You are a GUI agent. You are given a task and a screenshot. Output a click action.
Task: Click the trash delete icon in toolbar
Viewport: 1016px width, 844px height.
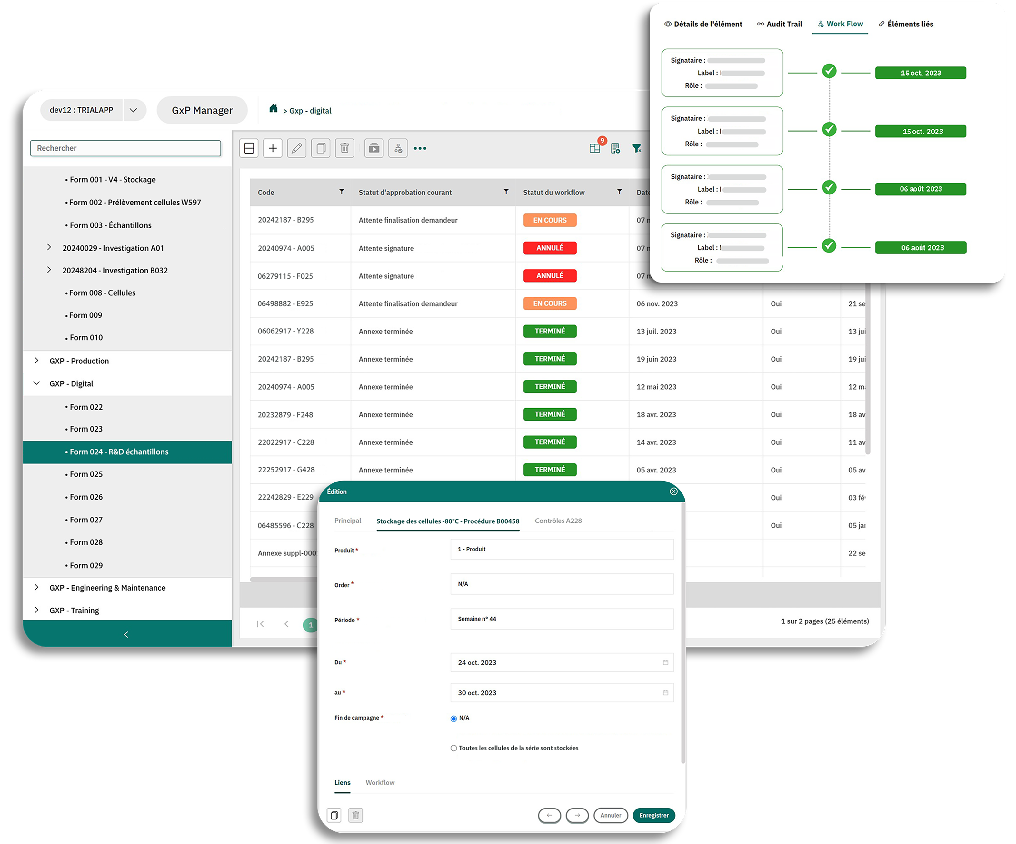tap(344, 148)
